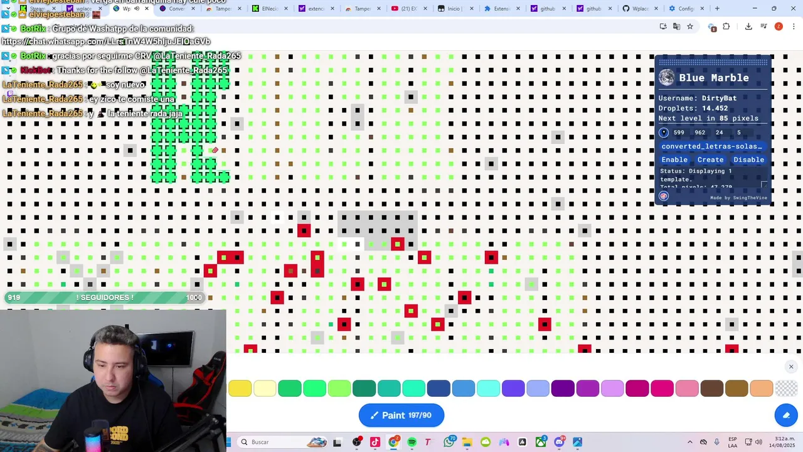Click the converted_letras-solas template file button
This screenshot has height=452, width=803.
712,146
